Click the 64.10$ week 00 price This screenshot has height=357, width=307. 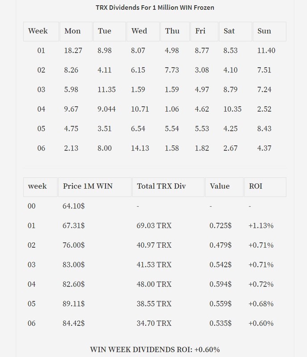pos(74,206)
